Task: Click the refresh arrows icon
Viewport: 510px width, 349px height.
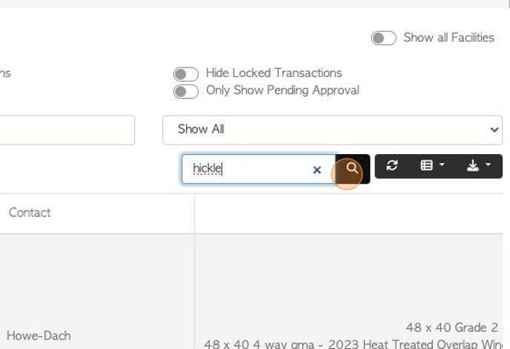Action: [392, 165]
